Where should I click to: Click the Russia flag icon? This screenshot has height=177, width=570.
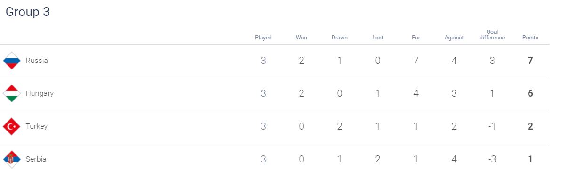click(12, 61)
